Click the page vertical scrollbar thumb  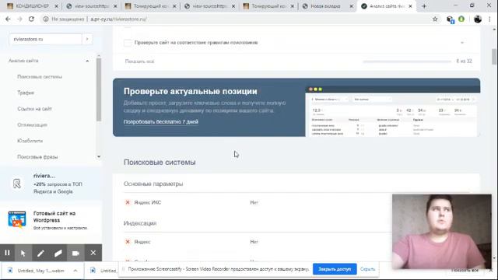click(x=494, y=57)
